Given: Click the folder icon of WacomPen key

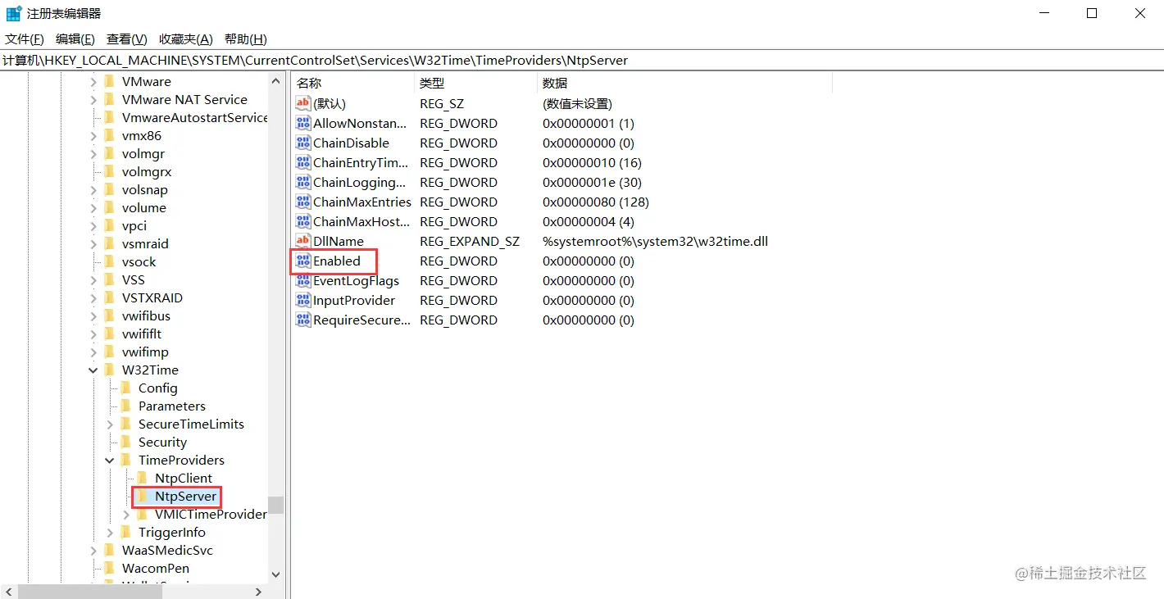Looking at the screenshot, I should click(x=110, y=569).
